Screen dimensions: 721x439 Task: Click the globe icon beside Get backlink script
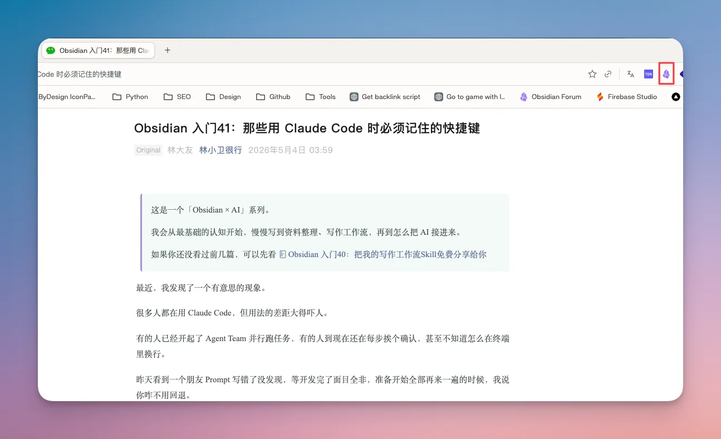tap(354, 97)
